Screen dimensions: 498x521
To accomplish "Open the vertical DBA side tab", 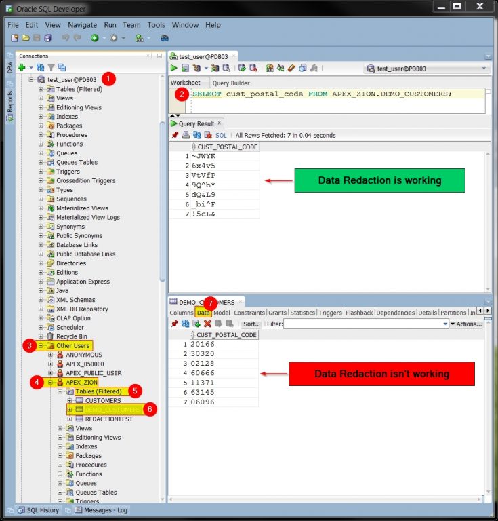I will point(10,67).
